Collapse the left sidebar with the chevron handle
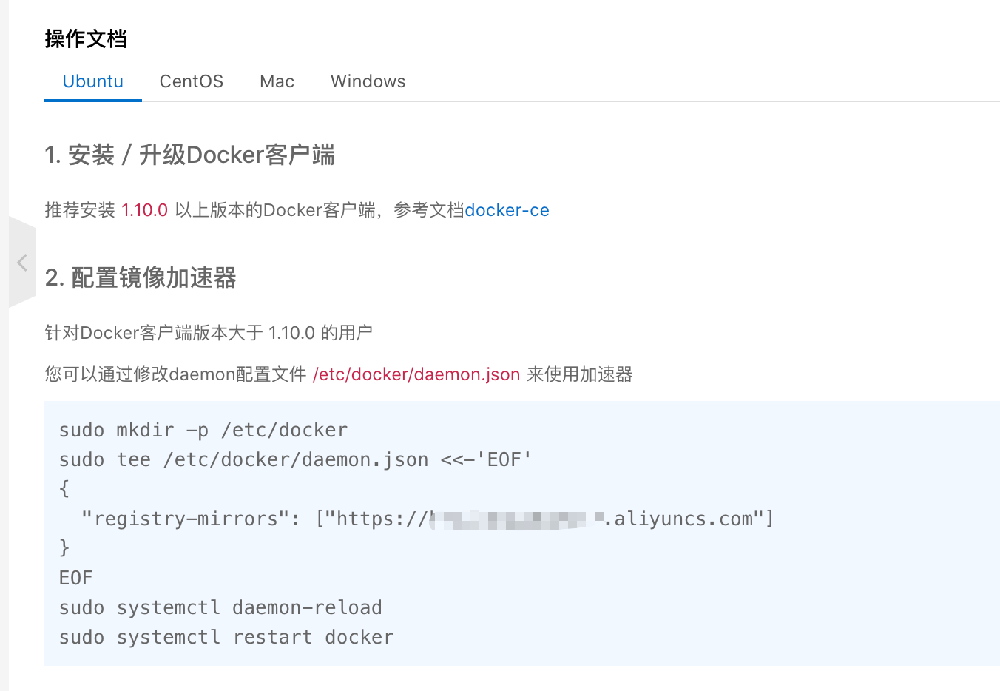Image resolution: width=1000 pixels, height=691 pixels. [x=22, y=262]
